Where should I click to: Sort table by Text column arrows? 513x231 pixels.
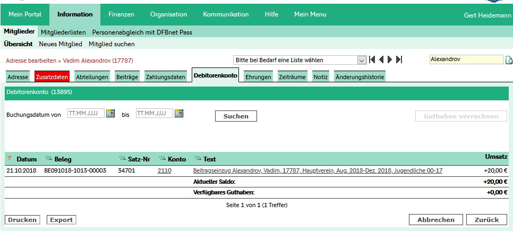[198, 158]
